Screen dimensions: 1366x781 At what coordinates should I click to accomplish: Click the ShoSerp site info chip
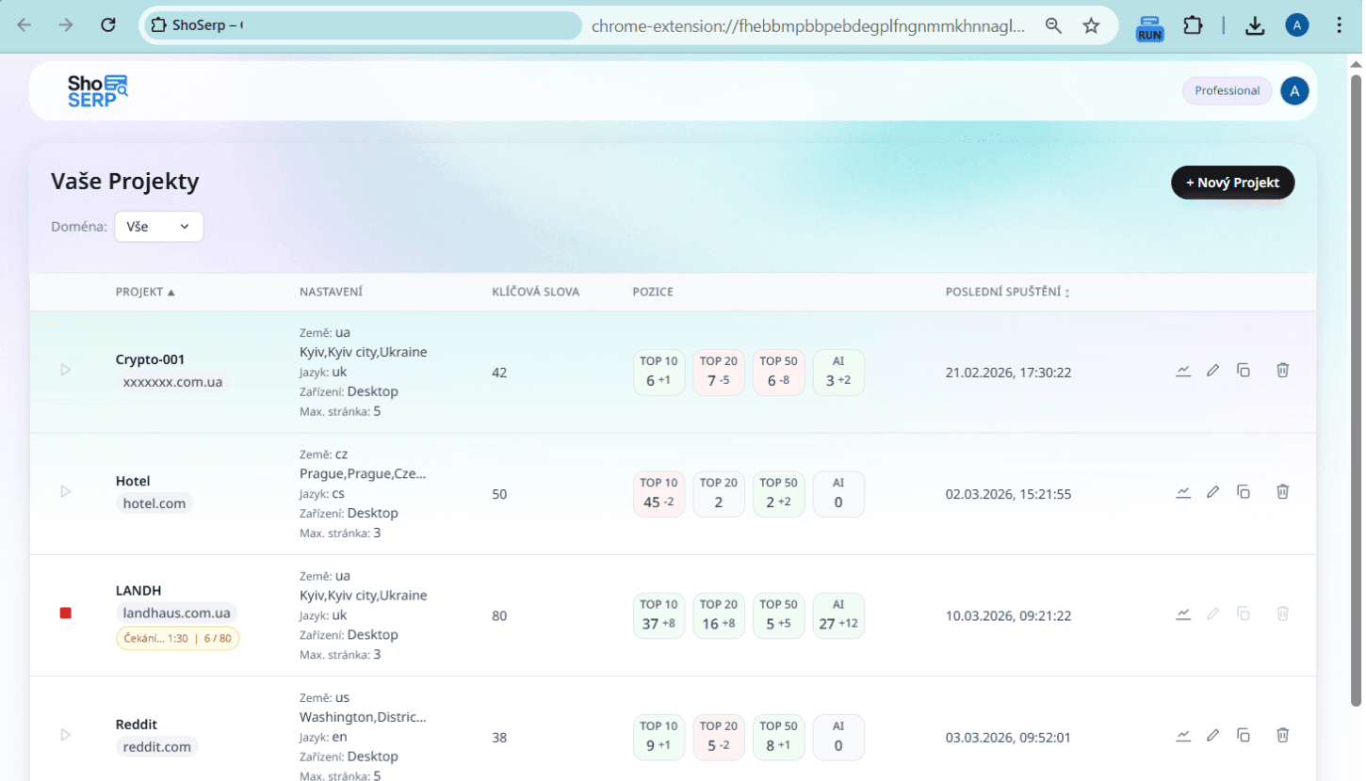[x=363, y=25]
